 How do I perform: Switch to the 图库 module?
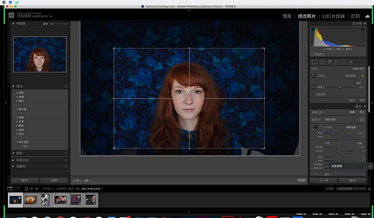pyautogui.click(x=287, y=16)
